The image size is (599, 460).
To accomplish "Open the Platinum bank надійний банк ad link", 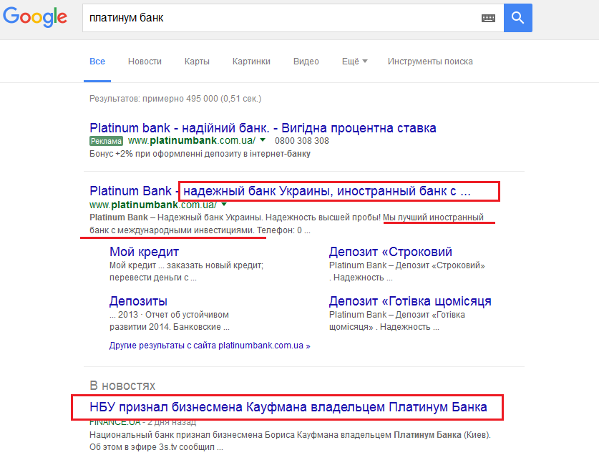I will [x=263, y=128].
